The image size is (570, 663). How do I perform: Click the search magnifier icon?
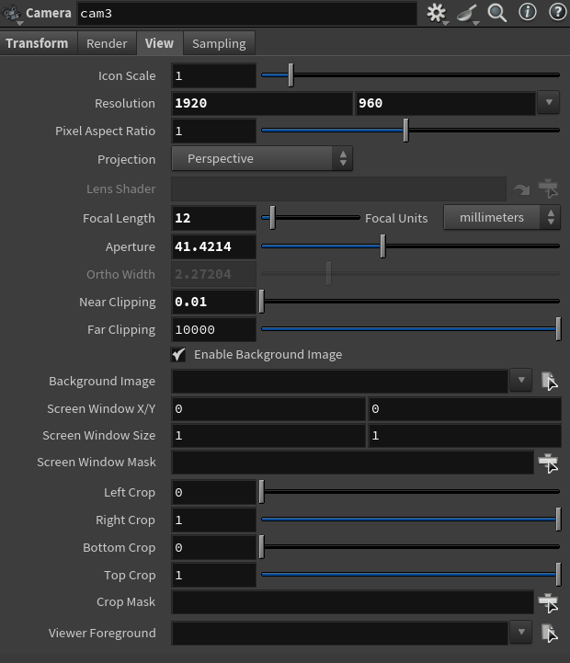coord(496,13)
